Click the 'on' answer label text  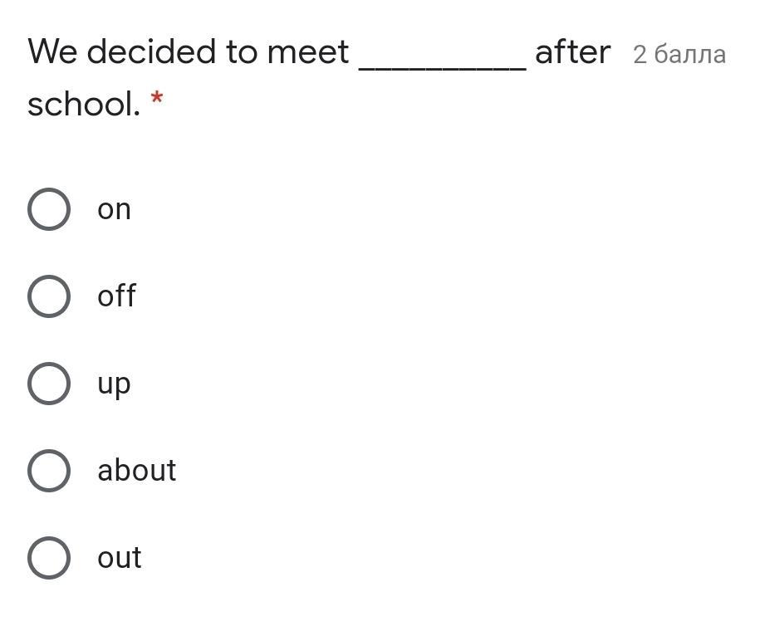click(114, 210)
